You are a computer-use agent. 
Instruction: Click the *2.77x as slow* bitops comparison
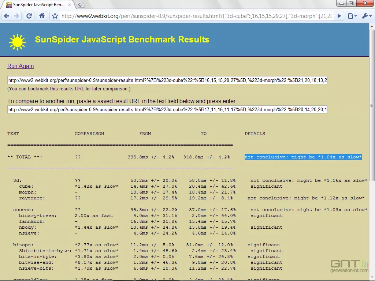point(97,245)
